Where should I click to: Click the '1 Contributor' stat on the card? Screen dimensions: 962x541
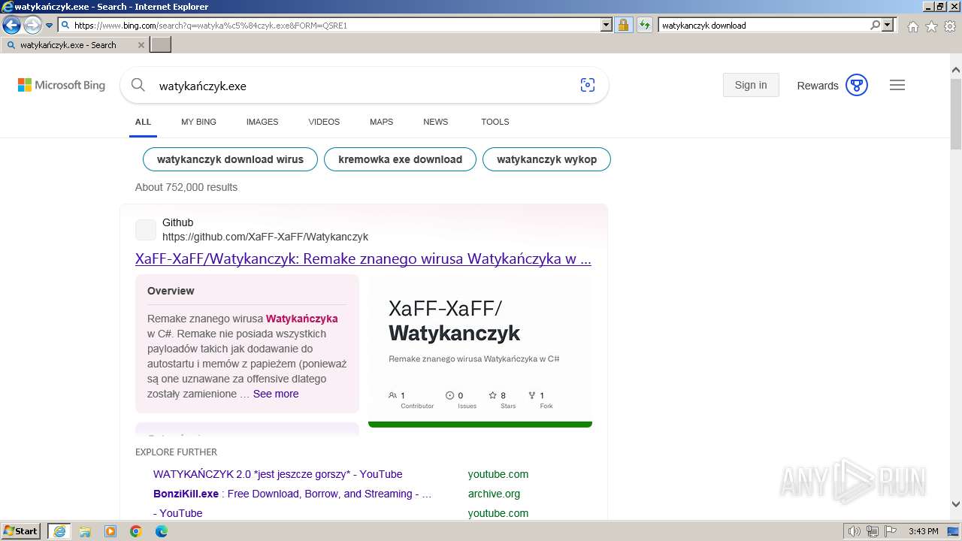(411, 400)
